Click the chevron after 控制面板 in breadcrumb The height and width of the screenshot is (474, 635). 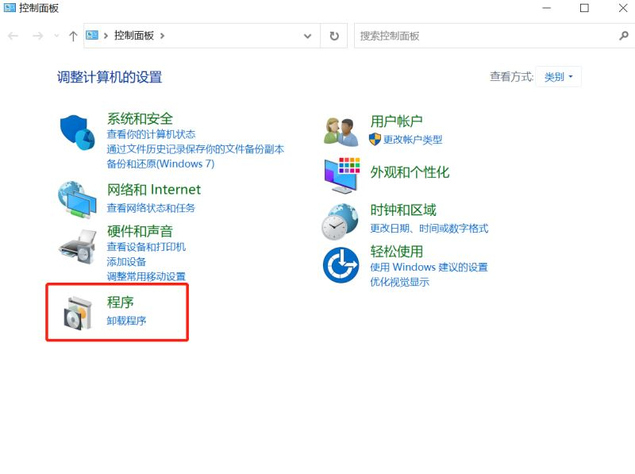pos(163,36)
